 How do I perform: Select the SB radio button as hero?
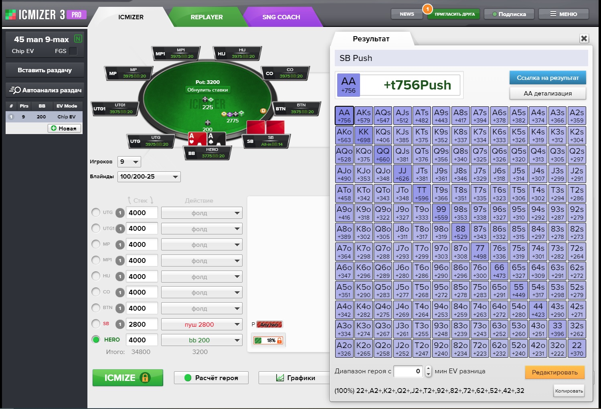pyautogui.click(x=96, y=324)
